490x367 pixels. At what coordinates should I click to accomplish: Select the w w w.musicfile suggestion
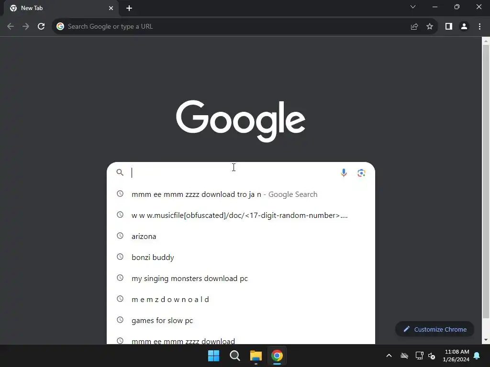click(x=241, y=216)
